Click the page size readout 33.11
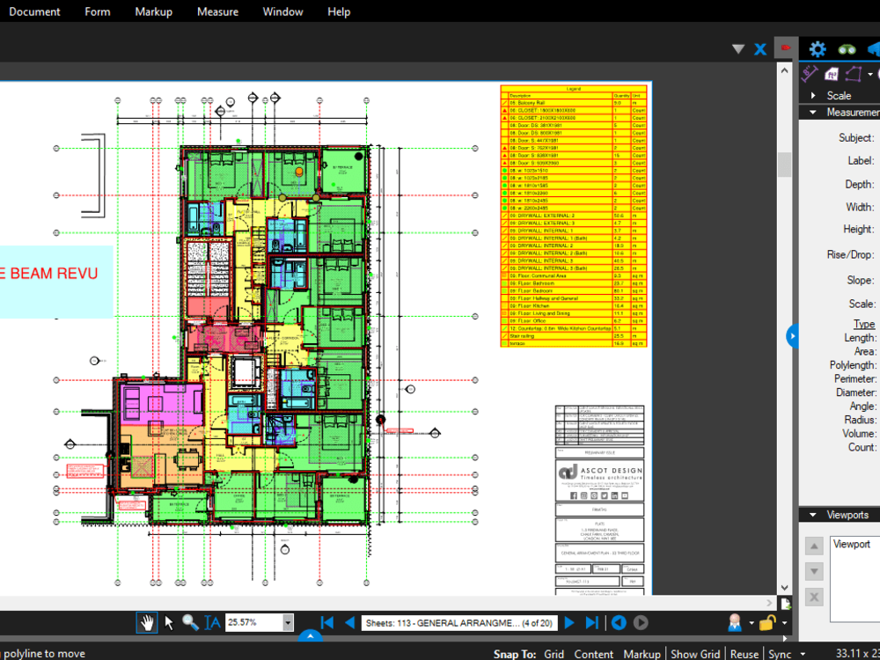This screenshot has width=880, height=660. 857,653
